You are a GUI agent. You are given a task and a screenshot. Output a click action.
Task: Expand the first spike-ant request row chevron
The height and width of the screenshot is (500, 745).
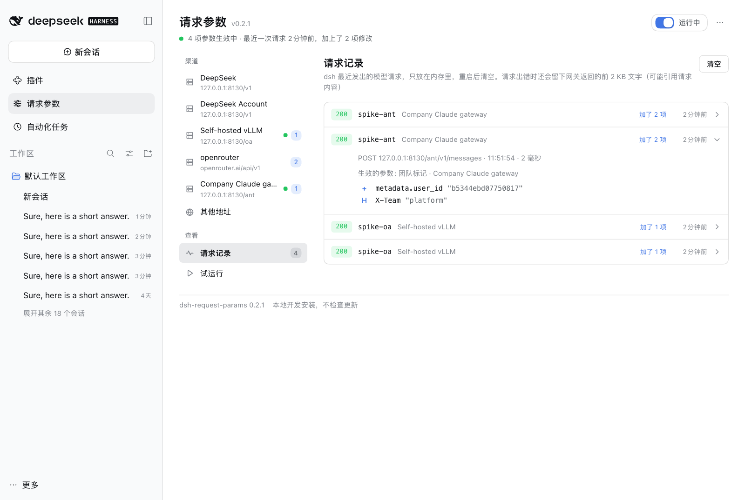click(717, 114)
